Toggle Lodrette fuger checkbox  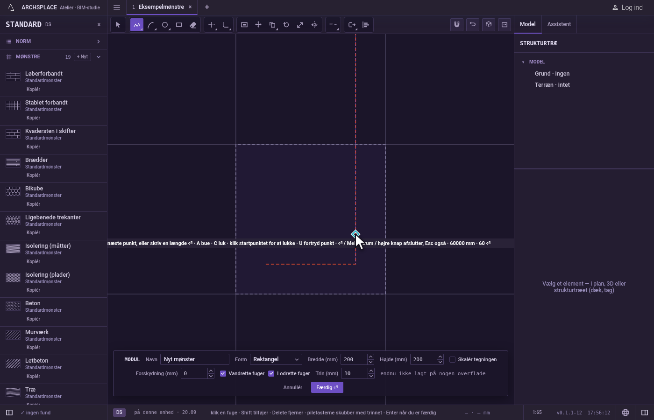(271, 373)
